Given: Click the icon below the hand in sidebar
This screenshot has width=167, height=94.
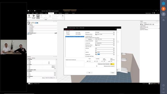Looking at the screenshot, I should (x=163, y=20).
